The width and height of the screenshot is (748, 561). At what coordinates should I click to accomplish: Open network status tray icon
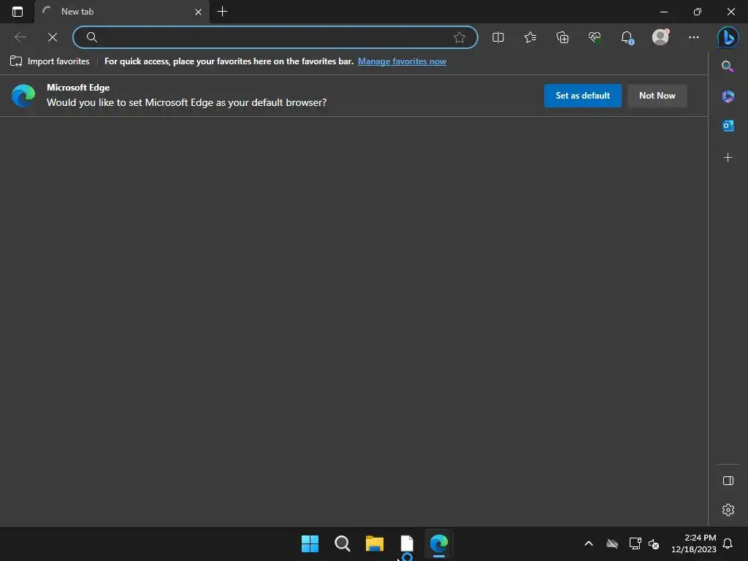(635, 543)
